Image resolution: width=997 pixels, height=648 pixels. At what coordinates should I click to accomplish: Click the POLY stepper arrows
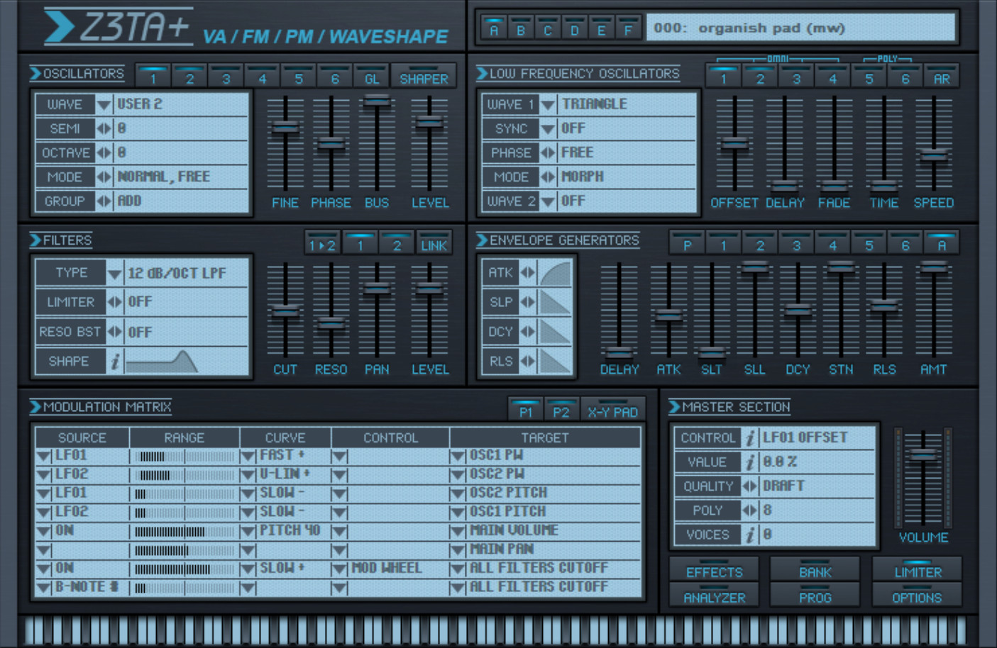coord(750,510)
